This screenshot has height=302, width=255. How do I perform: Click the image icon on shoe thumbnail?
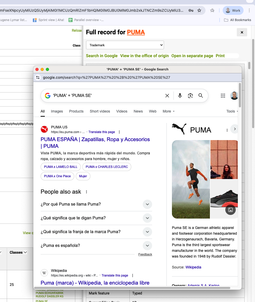[x=230, y=210]
